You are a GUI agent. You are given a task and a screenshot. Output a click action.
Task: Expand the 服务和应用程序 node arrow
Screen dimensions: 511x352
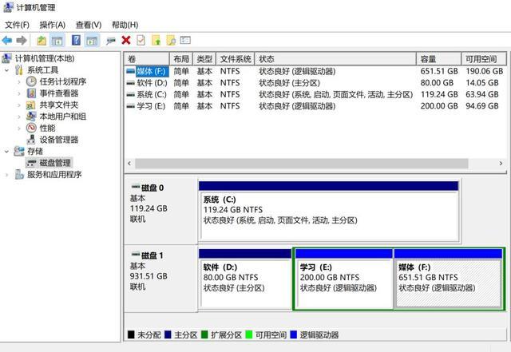[x=6, y=175]
